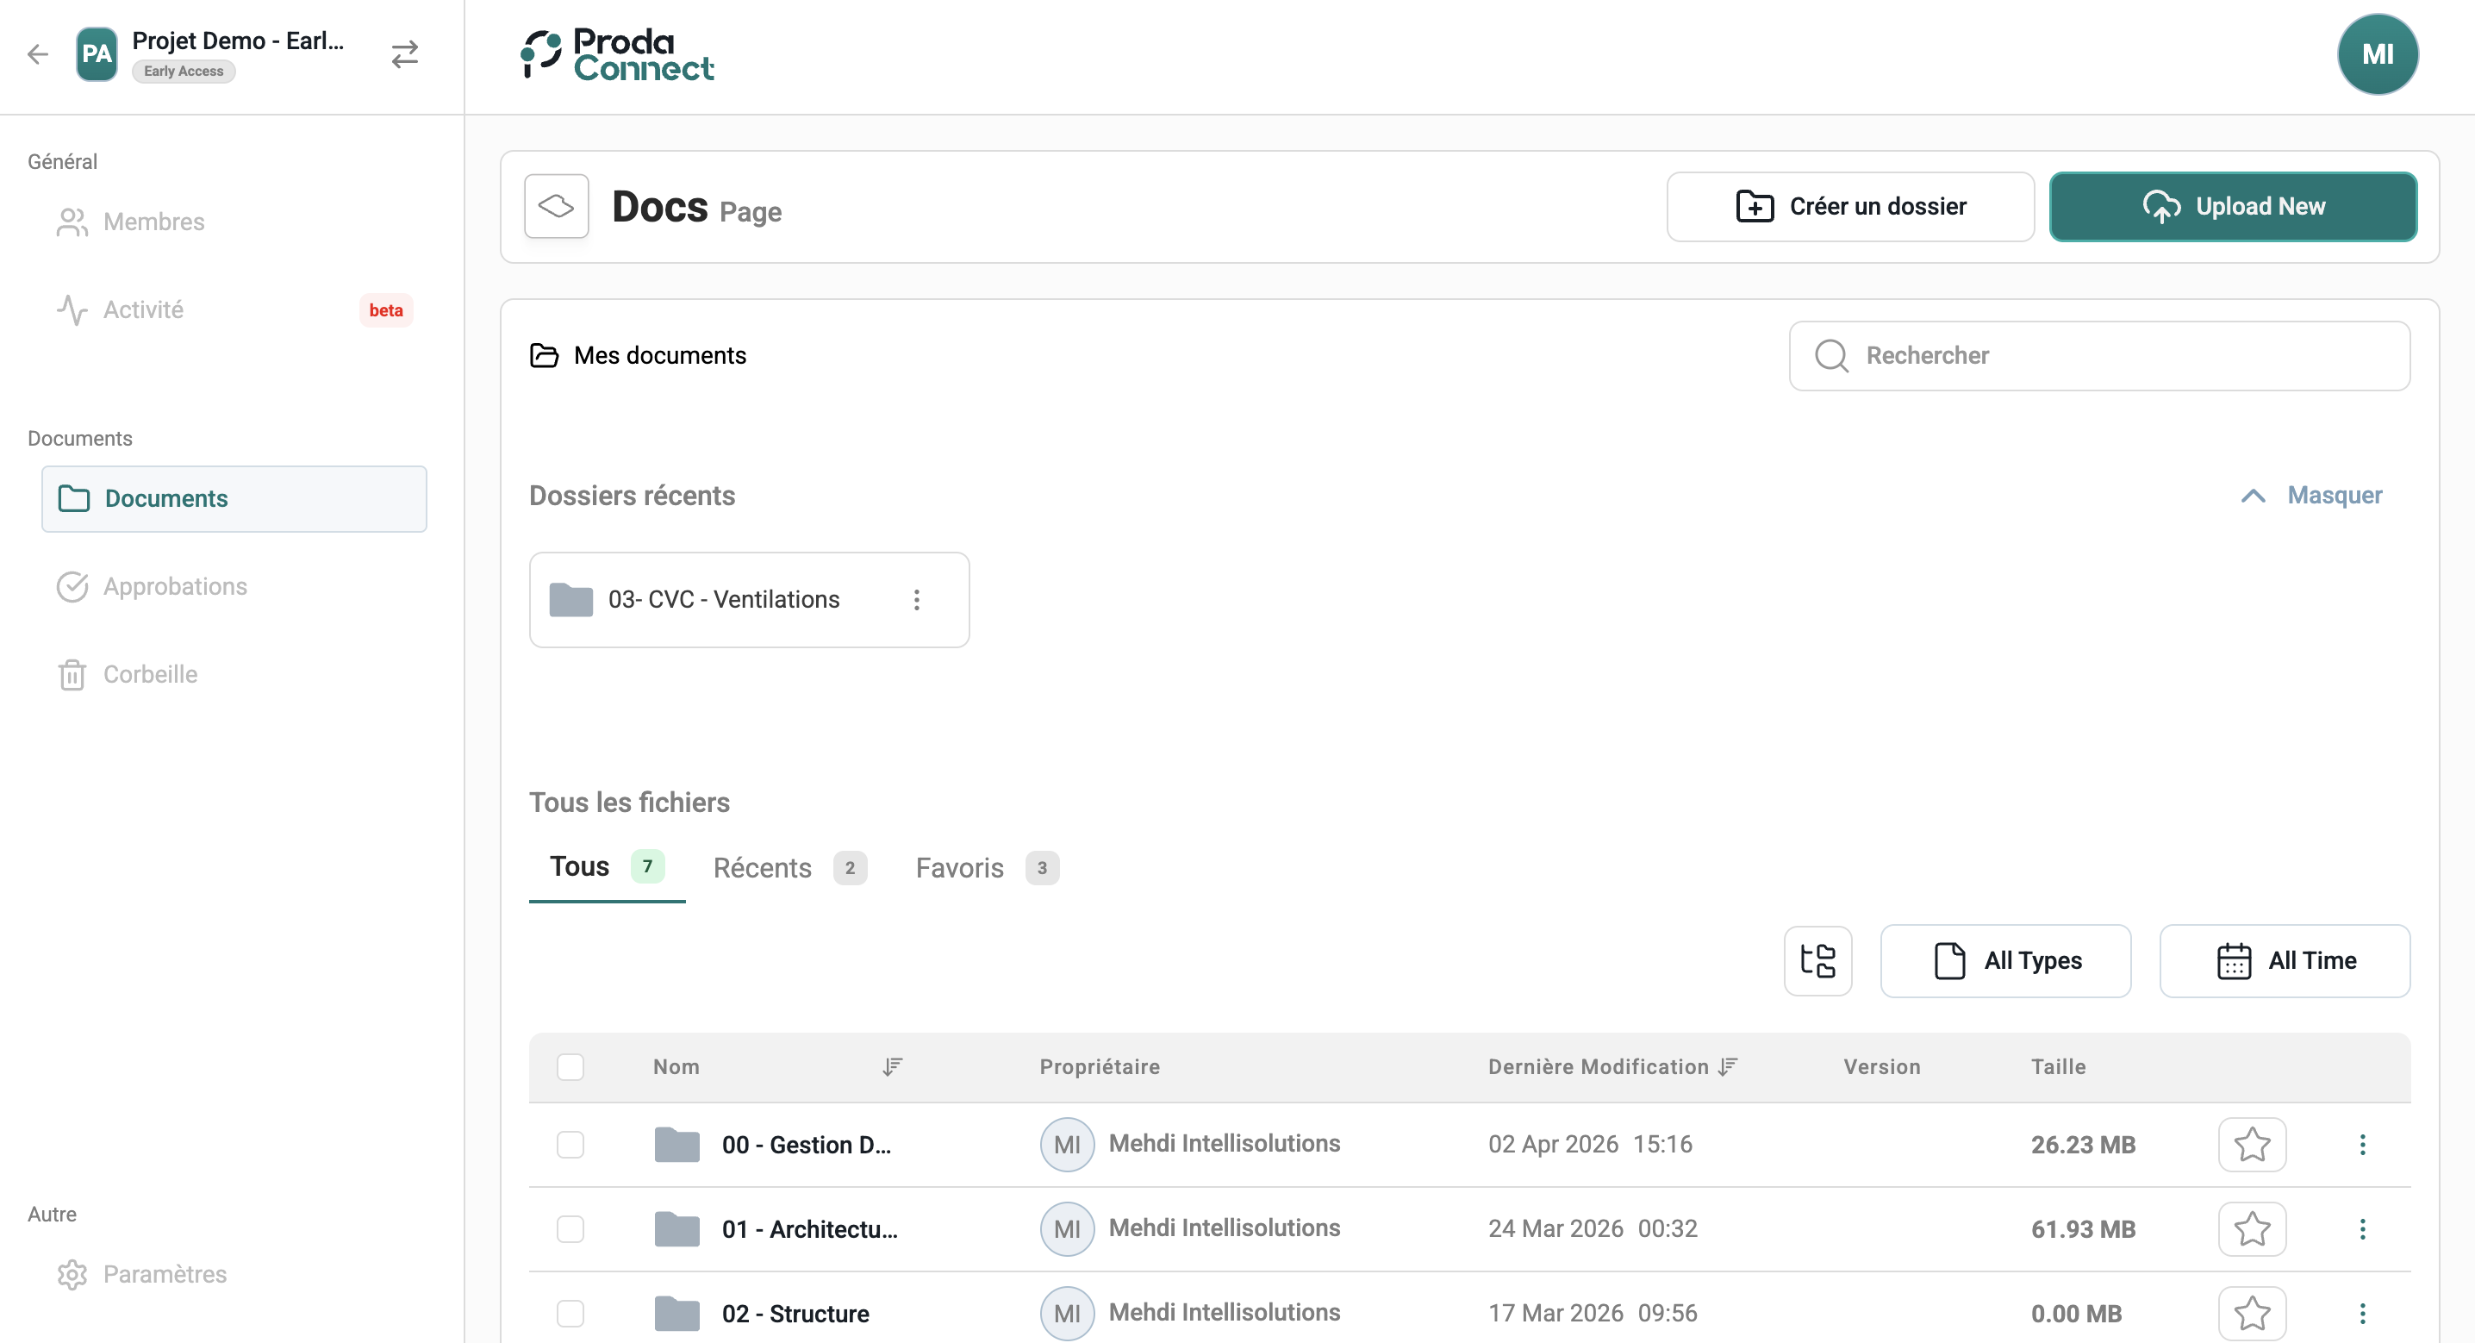
Task: Click the Projet Demo - Earl… project name
Action: [x=237, y=41]
